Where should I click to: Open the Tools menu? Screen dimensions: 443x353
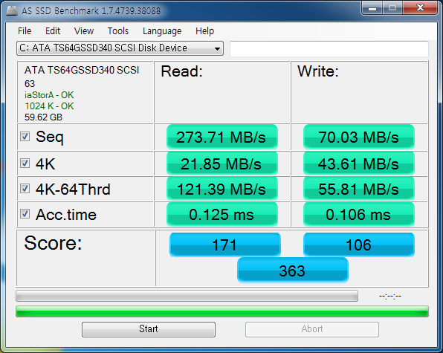coord(118,30)
